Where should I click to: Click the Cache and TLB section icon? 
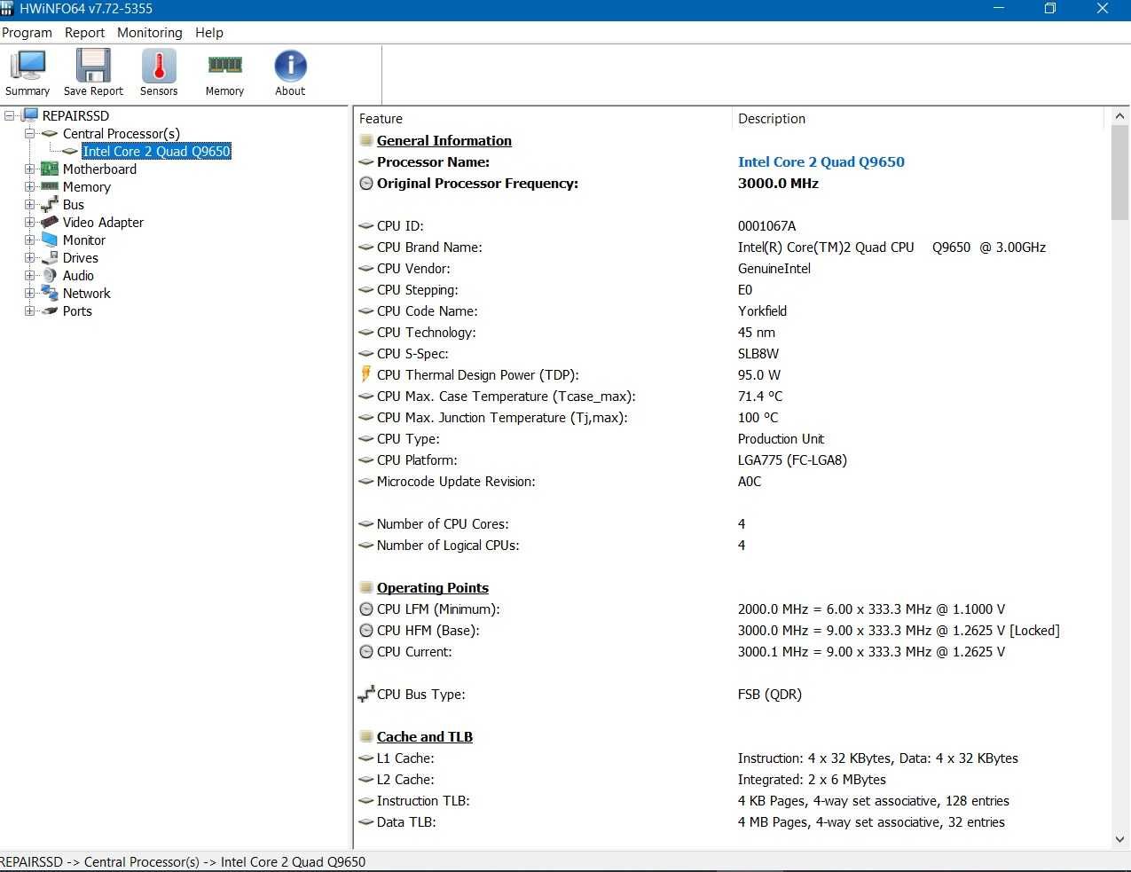coord(365,736)
